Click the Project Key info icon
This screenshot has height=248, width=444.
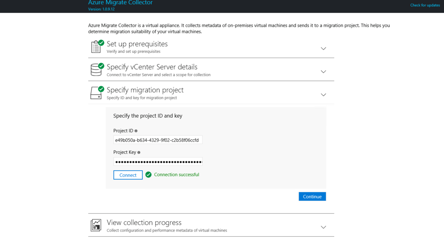point(139,152)
